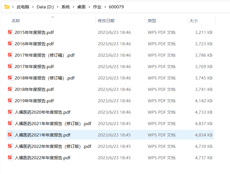This screenshot has width=230, height=174.
Task: Select highlighted file 人福医药2021年年度报告.pdf
Action: 42,135
